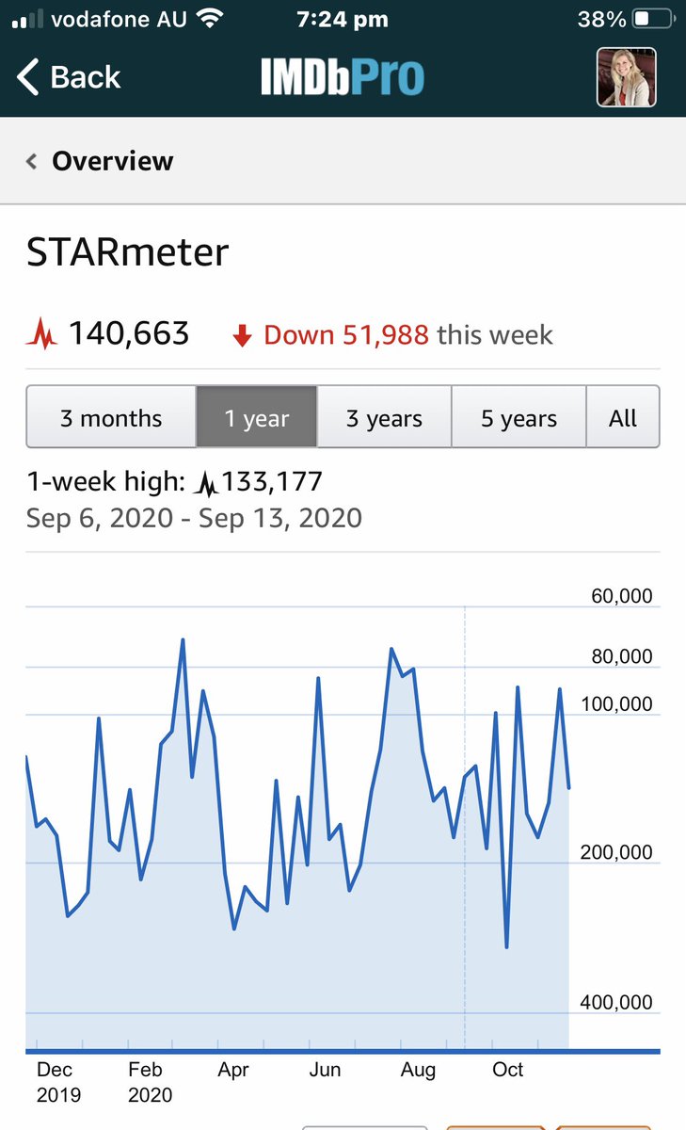The height and width of the screenshot is (1130, 686).
Task: Click the STARmeter heading
Action: click(128, 252)
